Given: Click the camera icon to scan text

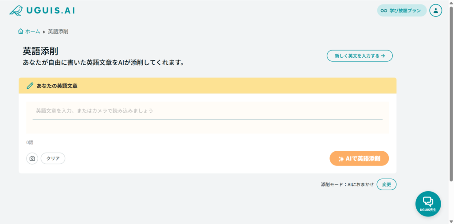Looking at the screenshot, I should click(x=32, y=158).
